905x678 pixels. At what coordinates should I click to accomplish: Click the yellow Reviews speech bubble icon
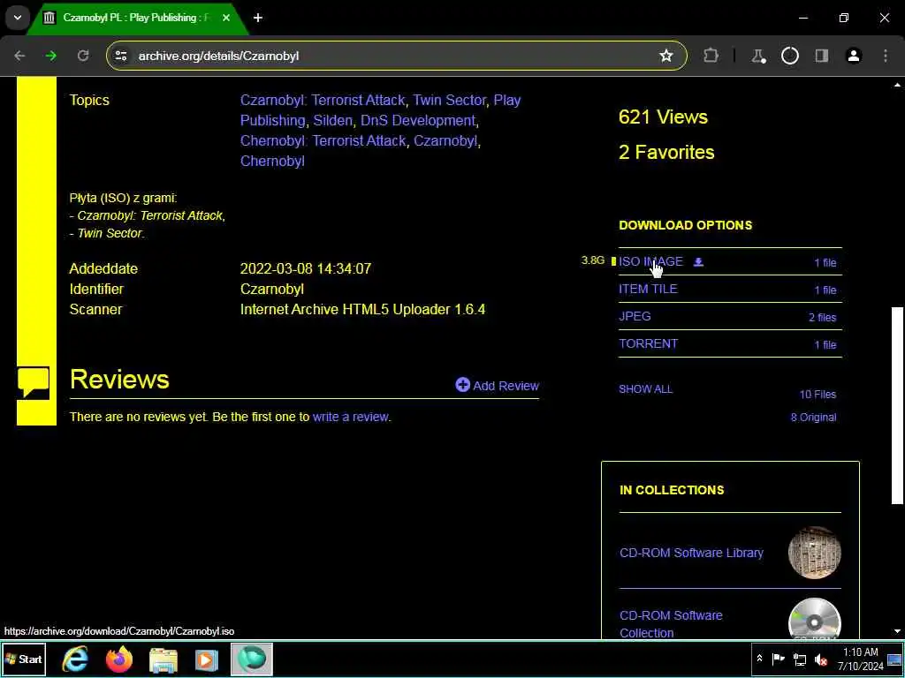pos(34,383)
